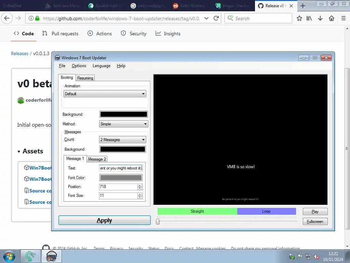Click the GitHub Code tab
Image resolution: width=350 pixels, height=263 pixels.
pos(24,34)
